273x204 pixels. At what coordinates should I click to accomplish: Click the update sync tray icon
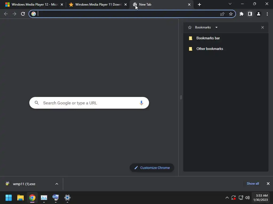pyautogui.click(x=234, y=198)
